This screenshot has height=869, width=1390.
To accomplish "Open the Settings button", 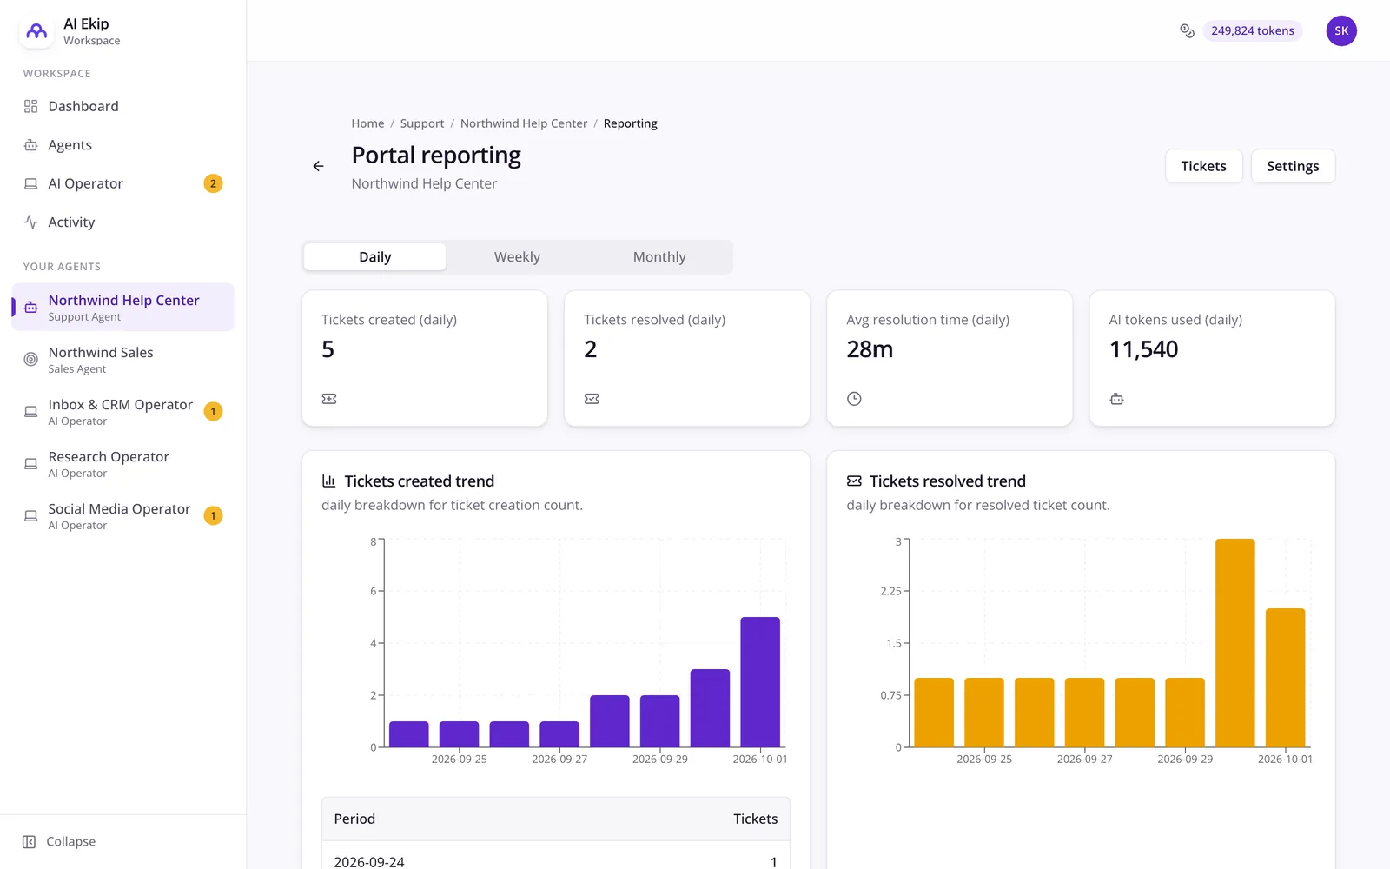I will (x=1293, y=166).
